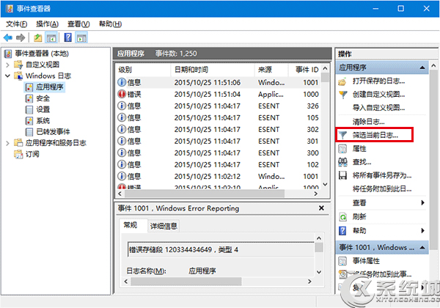
Task: Click the Up one level folder icon
Action: (37, 37)
